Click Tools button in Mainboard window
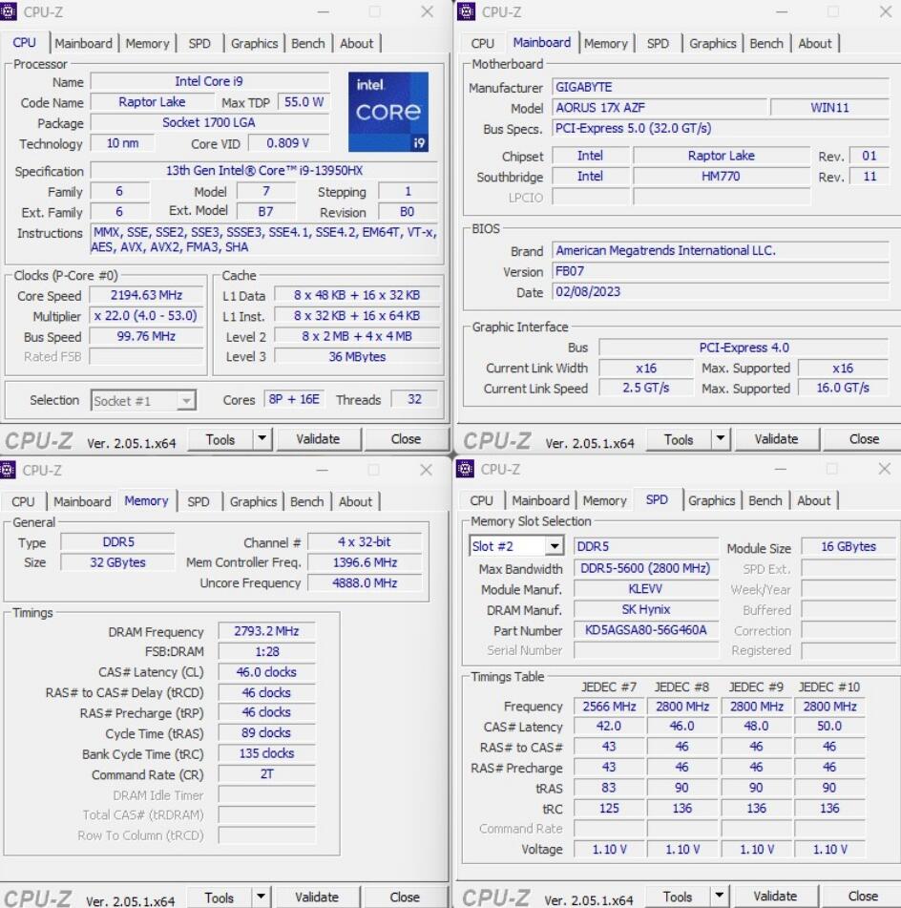Screen dimensions: 901x908 (679, 439)
